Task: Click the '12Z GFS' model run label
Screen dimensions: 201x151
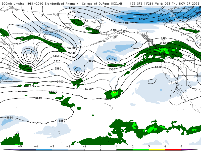Action: pos(136,4)
